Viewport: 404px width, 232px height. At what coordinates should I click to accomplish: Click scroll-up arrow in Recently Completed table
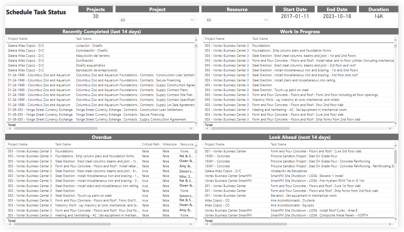(196, 40)
